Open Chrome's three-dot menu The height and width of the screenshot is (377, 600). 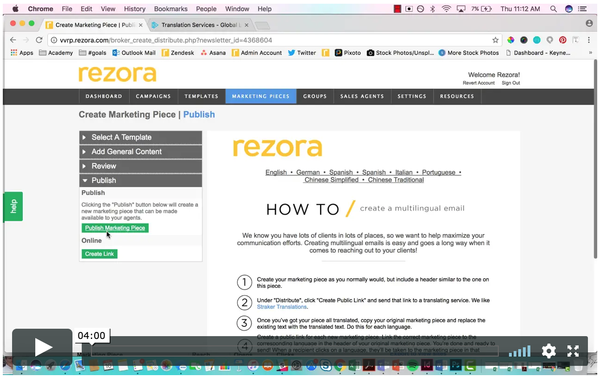pyautogui.click(x=589, y=40)
